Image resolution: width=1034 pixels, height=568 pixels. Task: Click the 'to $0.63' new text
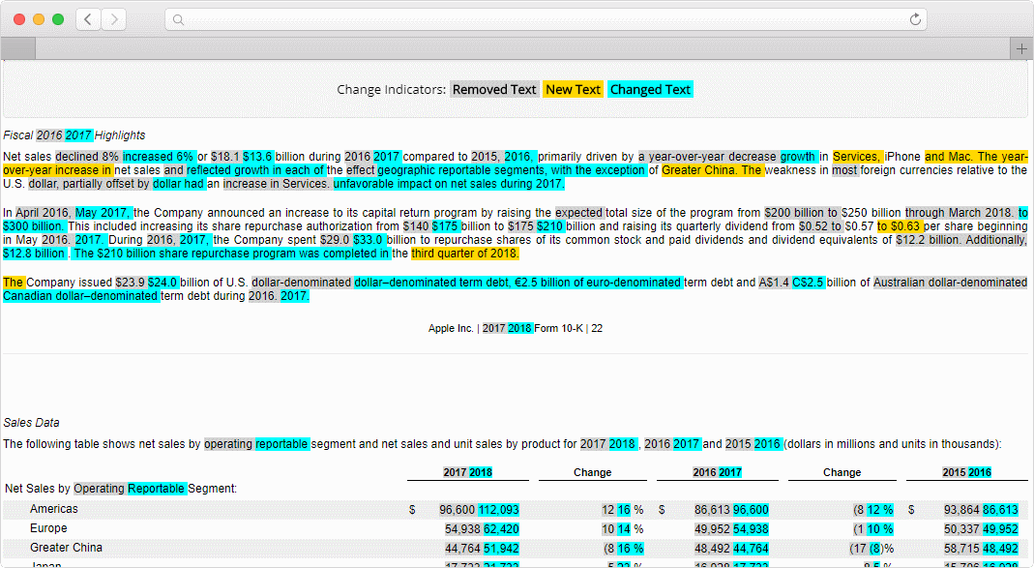click(899, 226)
